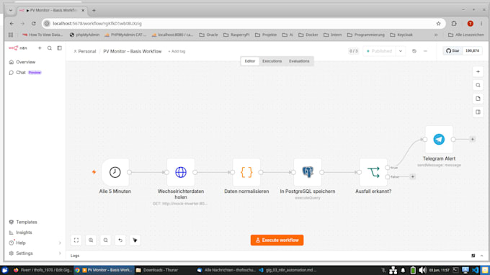Click the canvas add-node plus button

tap(478, 72)
